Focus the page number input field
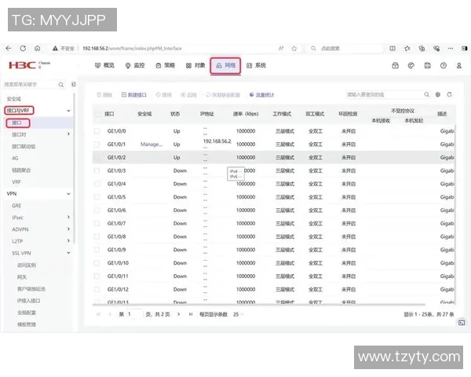This screenshot has width=471, height=377. pyautogui.click(x=134, y=314)
